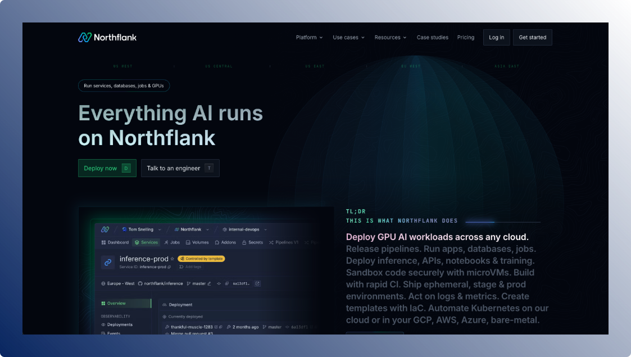Open the Resources menu
This screenshot has height=357, width=631.
[x=391, y=38]
